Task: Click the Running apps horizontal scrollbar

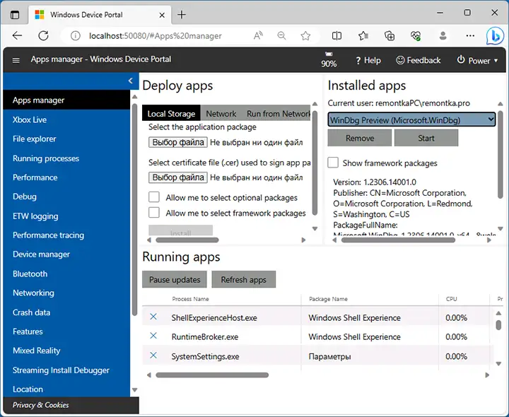Action: click(212, 375)
